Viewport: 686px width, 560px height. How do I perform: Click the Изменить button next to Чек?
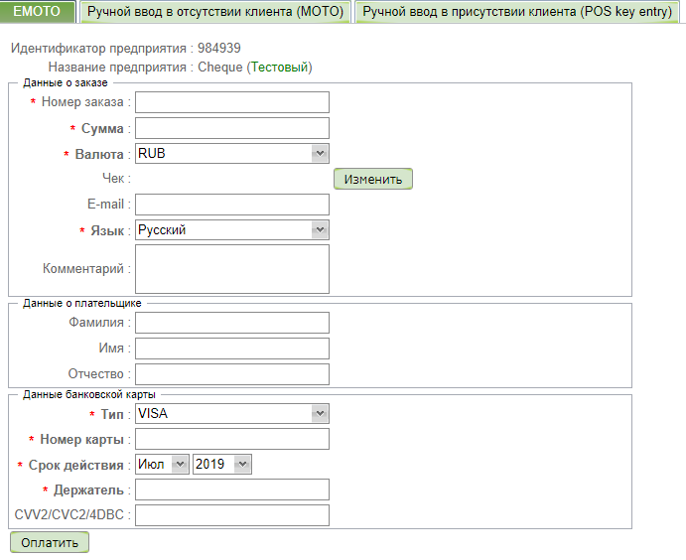tap(372, 179)
